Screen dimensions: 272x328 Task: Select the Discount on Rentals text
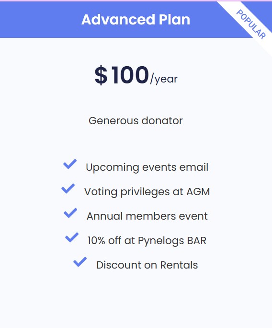tap(147, 265)
